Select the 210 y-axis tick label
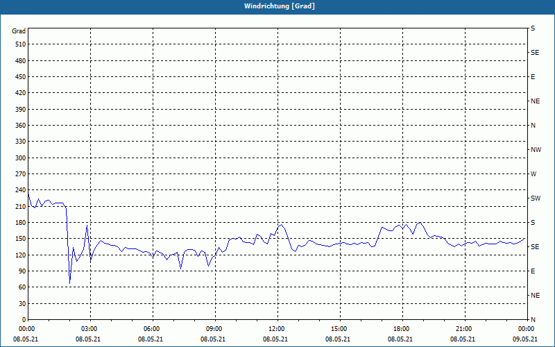The height and width of the screenshot is (347, 555). [x=21, y=206]
